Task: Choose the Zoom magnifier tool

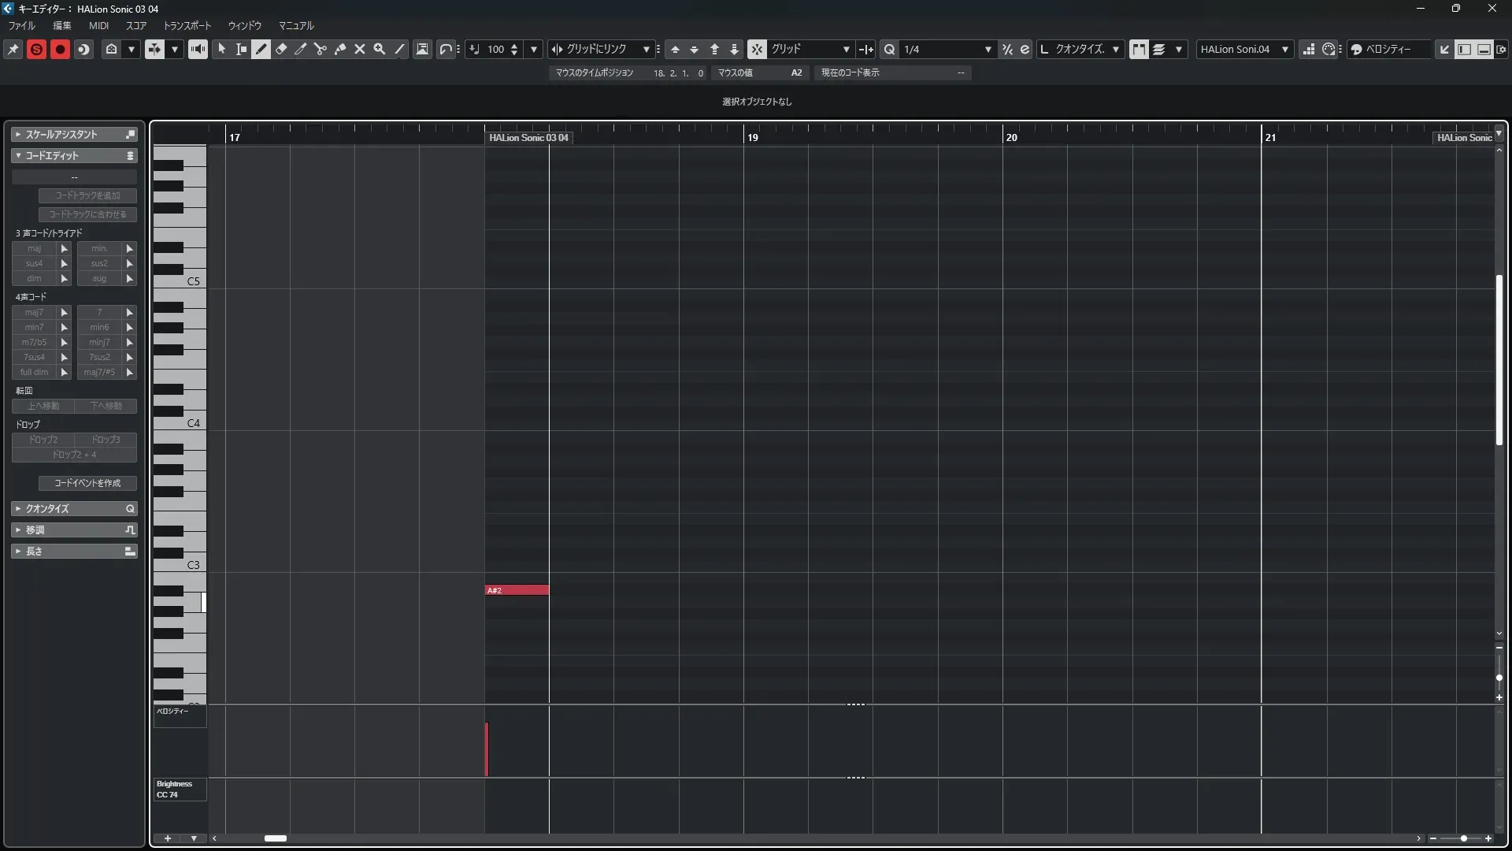Action: click(x=380, y=49)
